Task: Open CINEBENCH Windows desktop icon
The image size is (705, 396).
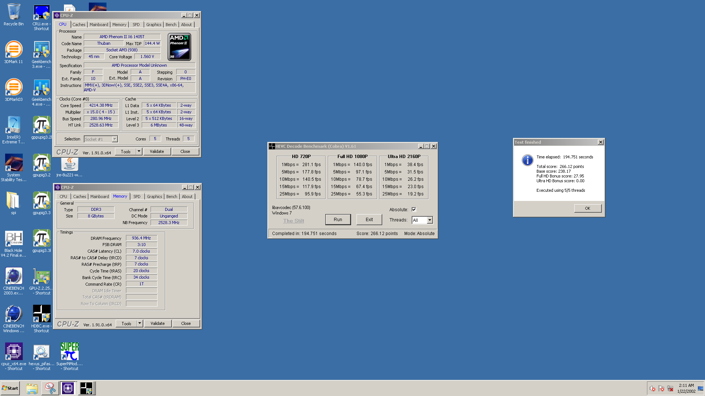Action: 14,319
